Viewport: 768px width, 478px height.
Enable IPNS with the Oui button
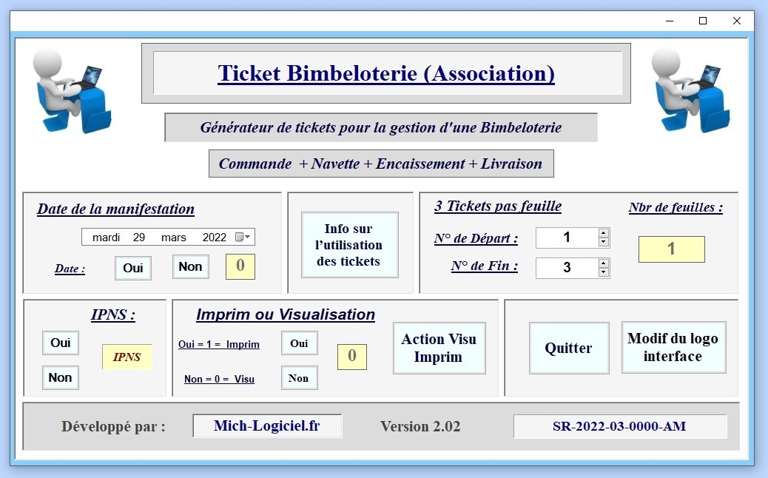pyautogui.click(x=61, y=343)
